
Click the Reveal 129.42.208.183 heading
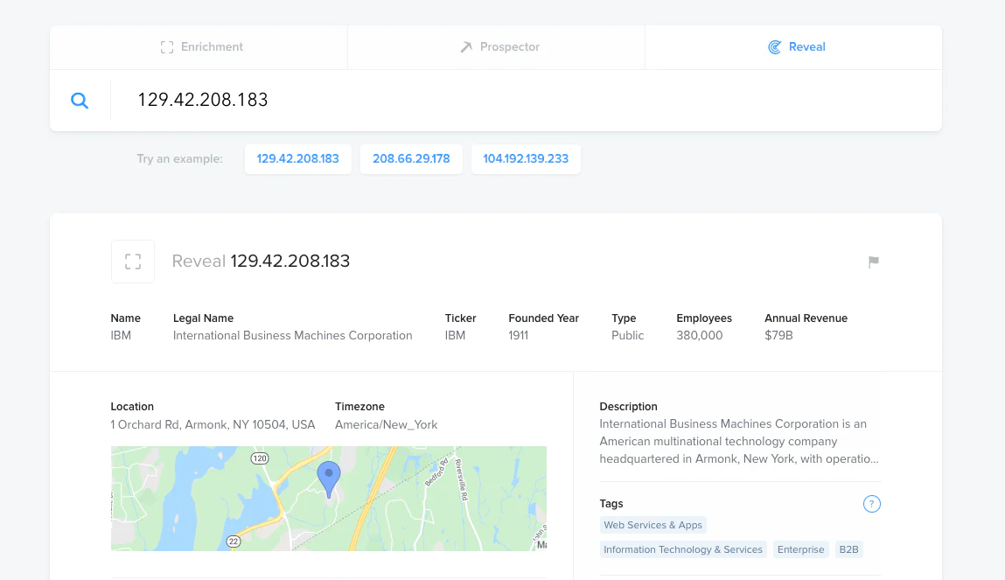click(261, 261)
